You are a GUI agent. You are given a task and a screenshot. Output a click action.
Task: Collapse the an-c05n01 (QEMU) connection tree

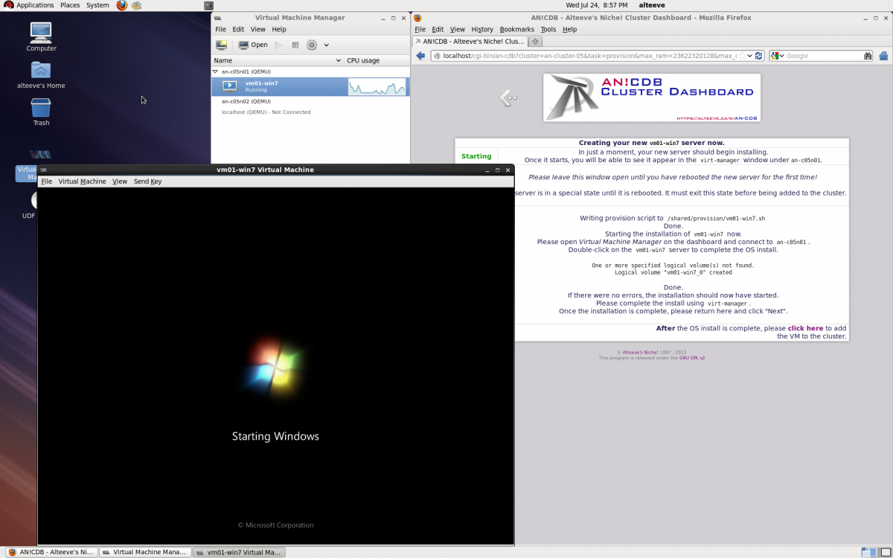pos(216,72)
